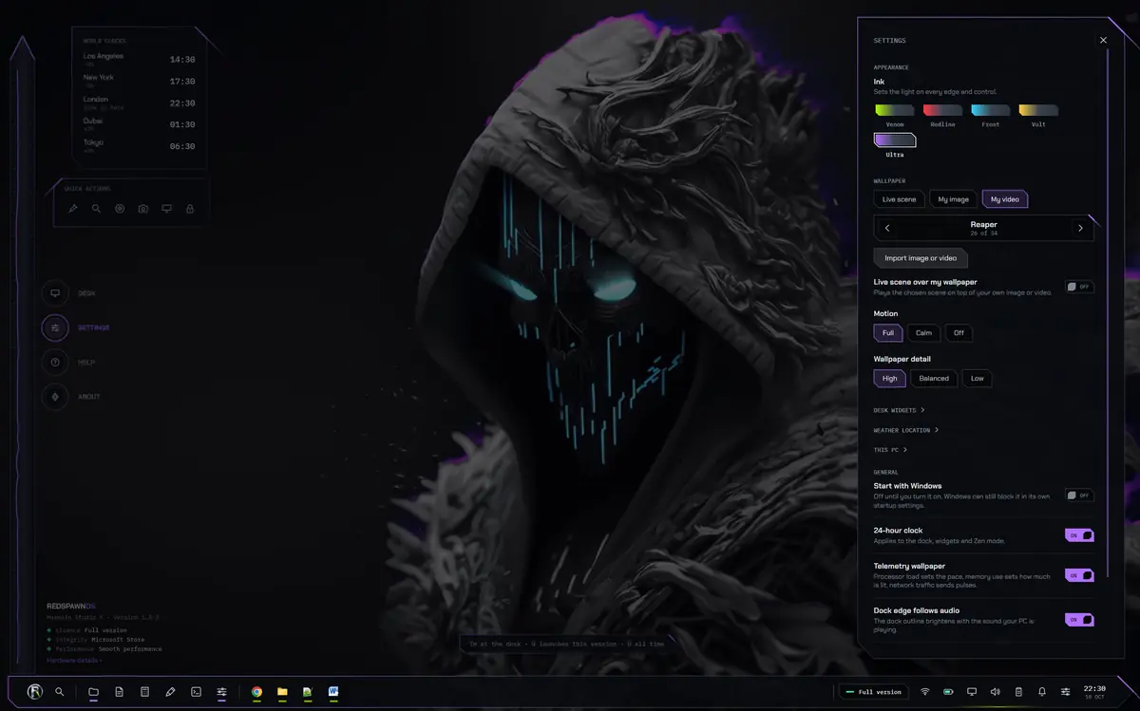This screenshot has width=1140, height=711.
Task: Launch Google Chrome from the dock
Action: click(256, 692)
